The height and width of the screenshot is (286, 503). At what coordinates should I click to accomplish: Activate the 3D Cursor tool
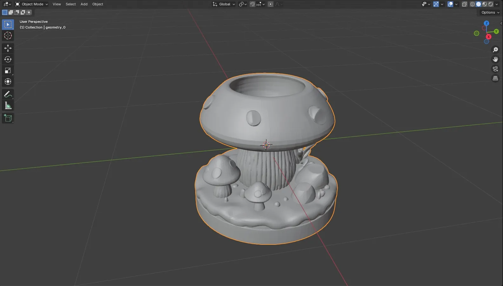tap(8, 36)
